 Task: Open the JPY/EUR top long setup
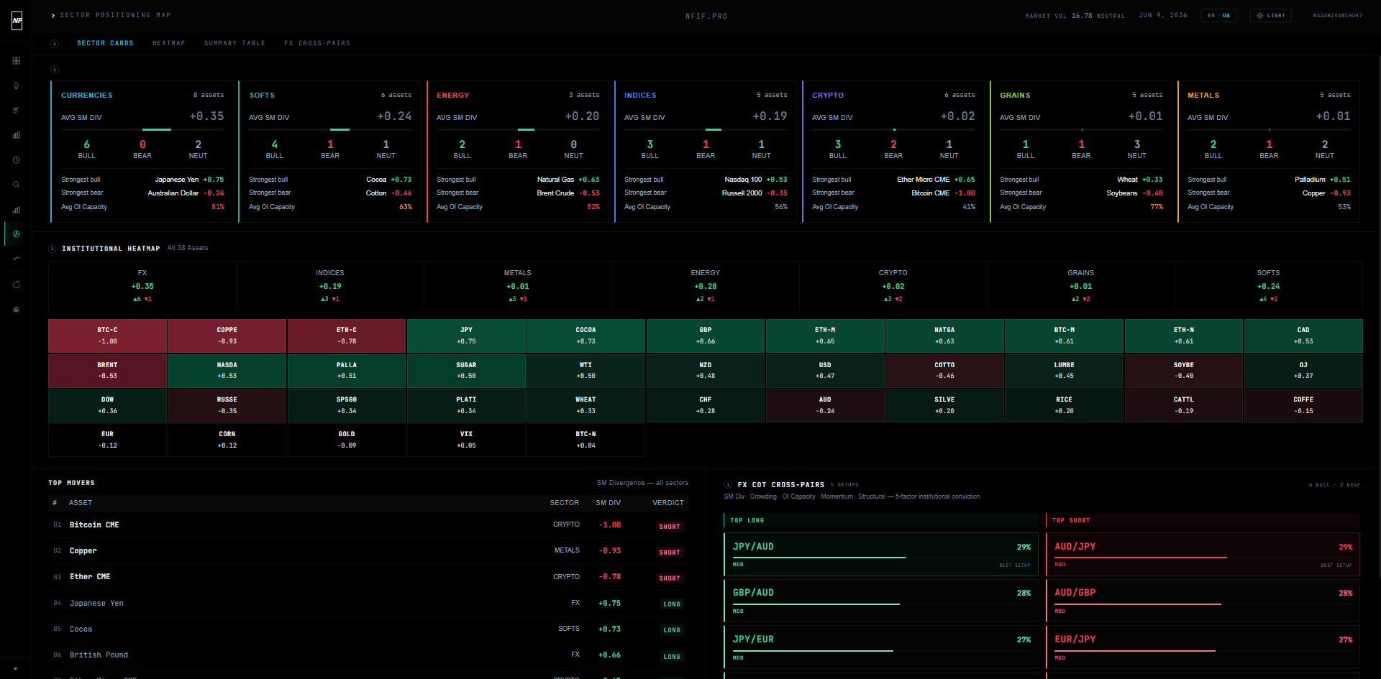tap(881, 647)
